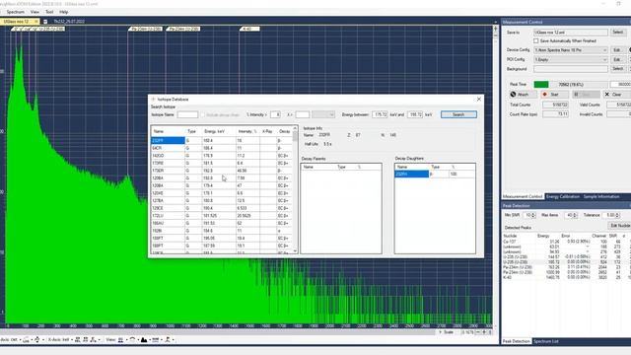The image size is (631, 355).
Task: Open the Help menu
Action: pos(63,12)
